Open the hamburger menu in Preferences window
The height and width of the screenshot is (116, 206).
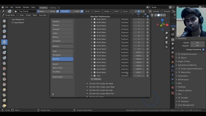click(x=53, y=94)
